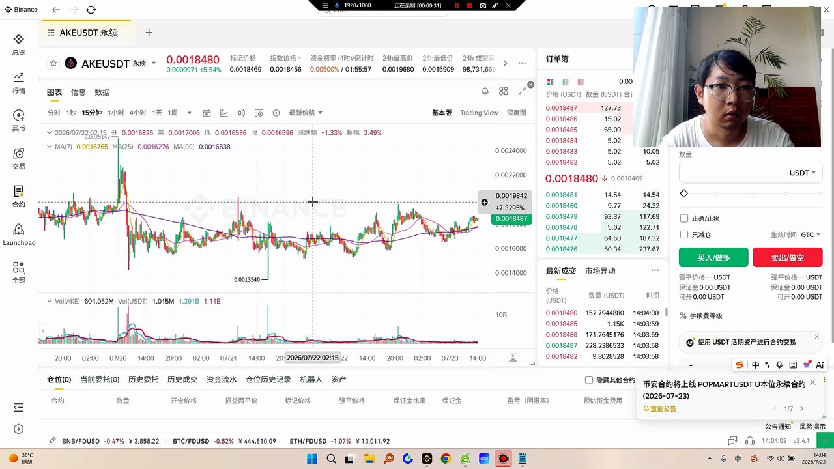Screen dimensions: 834x469
Task: Expand chart to fullscreen icon
Action: (522, 92)
